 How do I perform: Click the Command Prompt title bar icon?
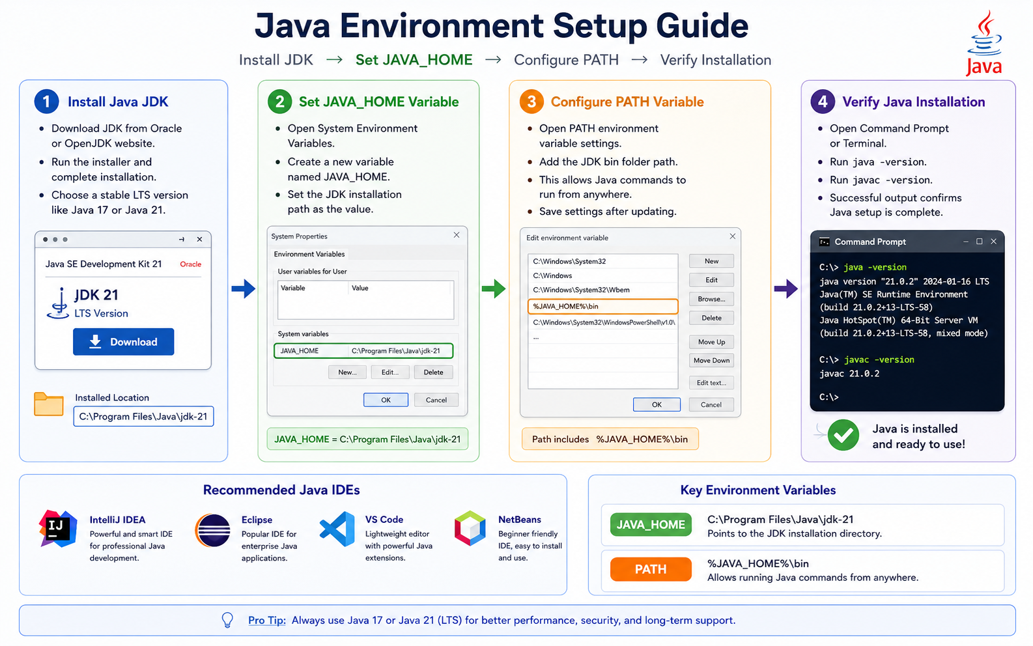click(824, 242)
